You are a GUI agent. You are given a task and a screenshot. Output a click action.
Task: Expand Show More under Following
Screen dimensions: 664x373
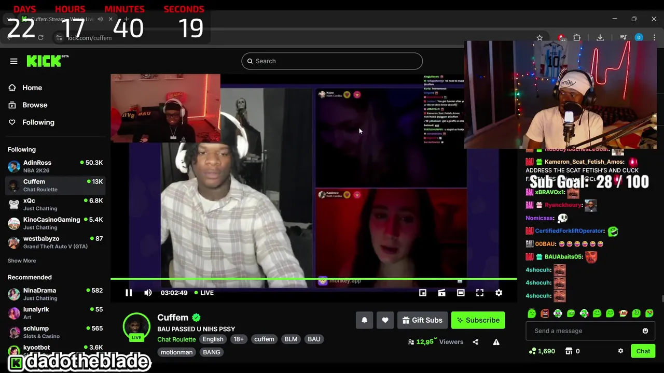click(22, 261)
